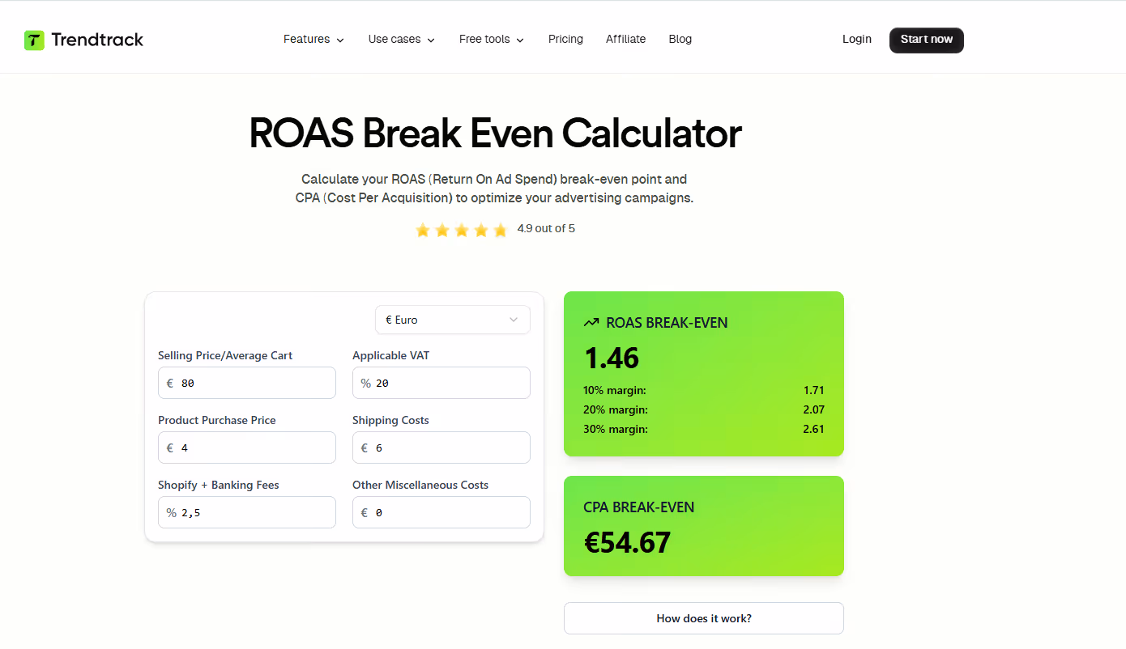Select the last star in the rating row
Image resolution: width=1126 pixels, height=649 pixels.
(500, 229)
